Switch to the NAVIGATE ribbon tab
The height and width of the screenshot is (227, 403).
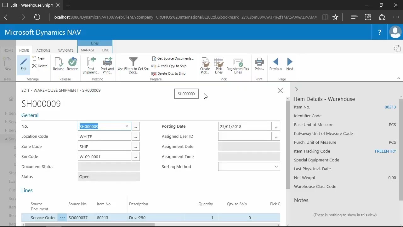coord(65,50)
